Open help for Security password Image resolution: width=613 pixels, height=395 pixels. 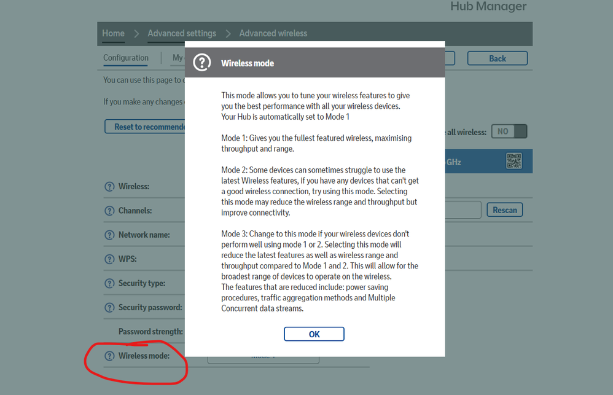click(x=109, y=308)
